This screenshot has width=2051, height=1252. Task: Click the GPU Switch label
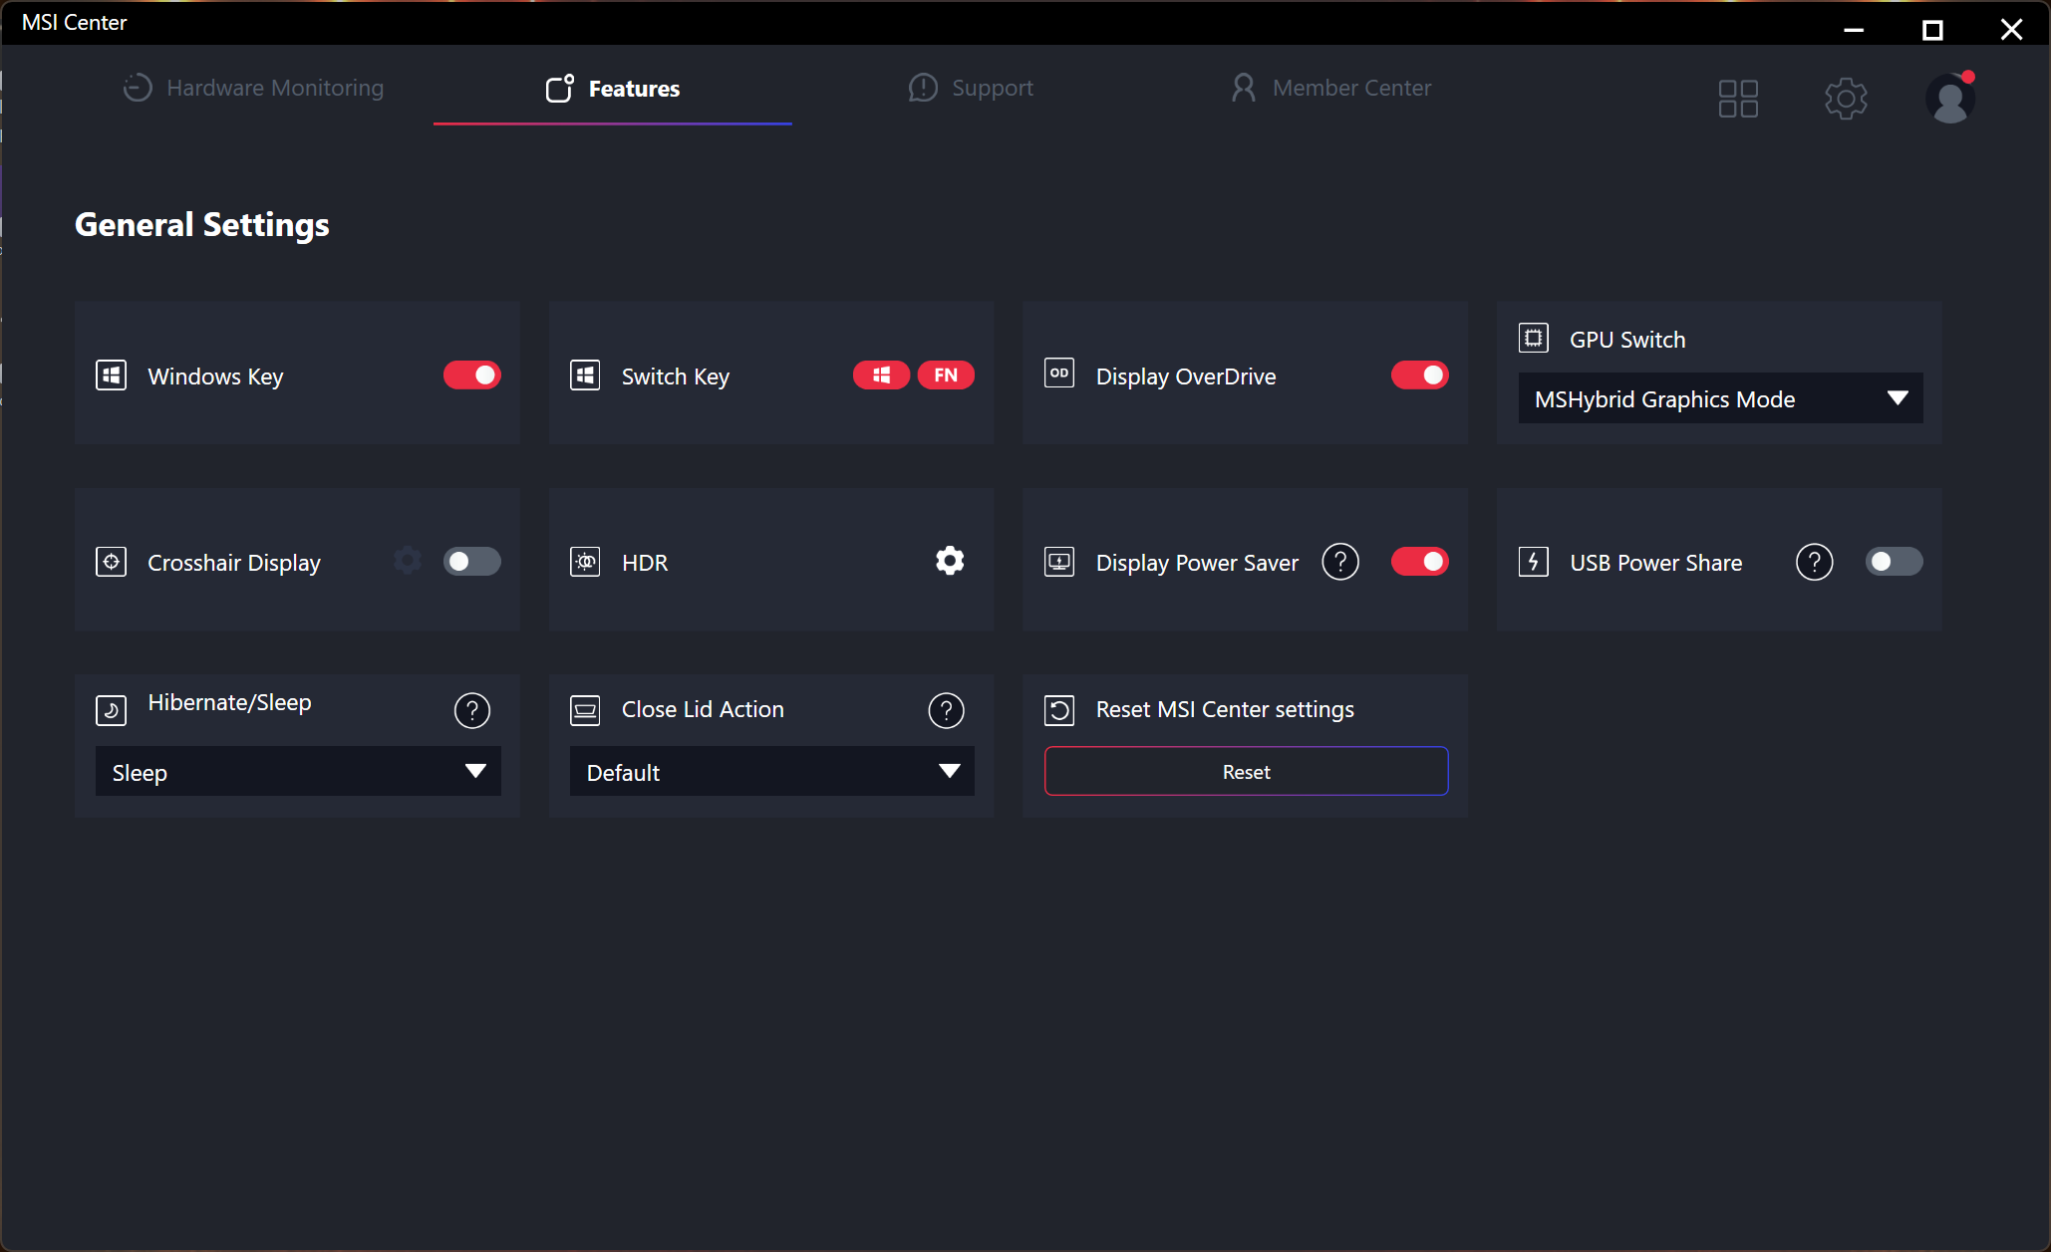point(1627,340)
